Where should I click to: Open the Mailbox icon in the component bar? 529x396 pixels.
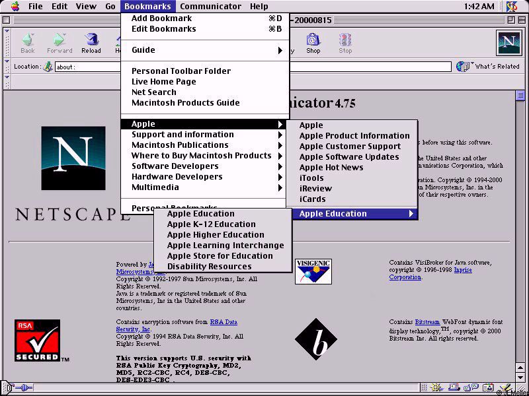click(454, 388)
